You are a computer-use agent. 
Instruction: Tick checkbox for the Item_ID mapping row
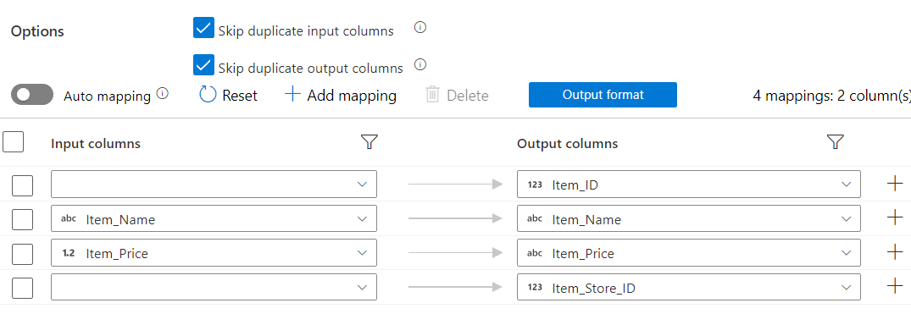[x=23, y=185]
